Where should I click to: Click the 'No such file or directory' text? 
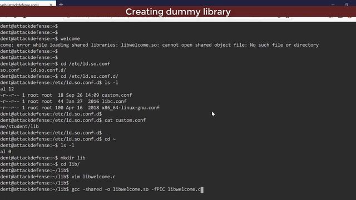pos(284,45)
